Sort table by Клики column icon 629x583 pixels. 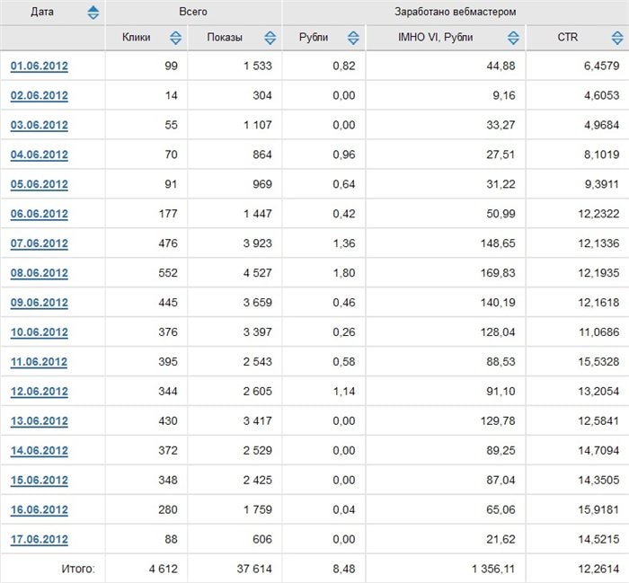click(175, 38)
